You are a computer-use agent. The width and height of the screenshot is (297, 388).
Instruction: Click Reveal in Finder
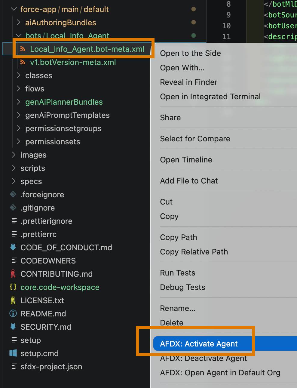[188, 82]
